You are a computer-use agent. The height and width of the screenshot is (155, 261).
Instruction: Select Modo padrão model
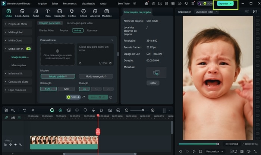click(58, 76)
